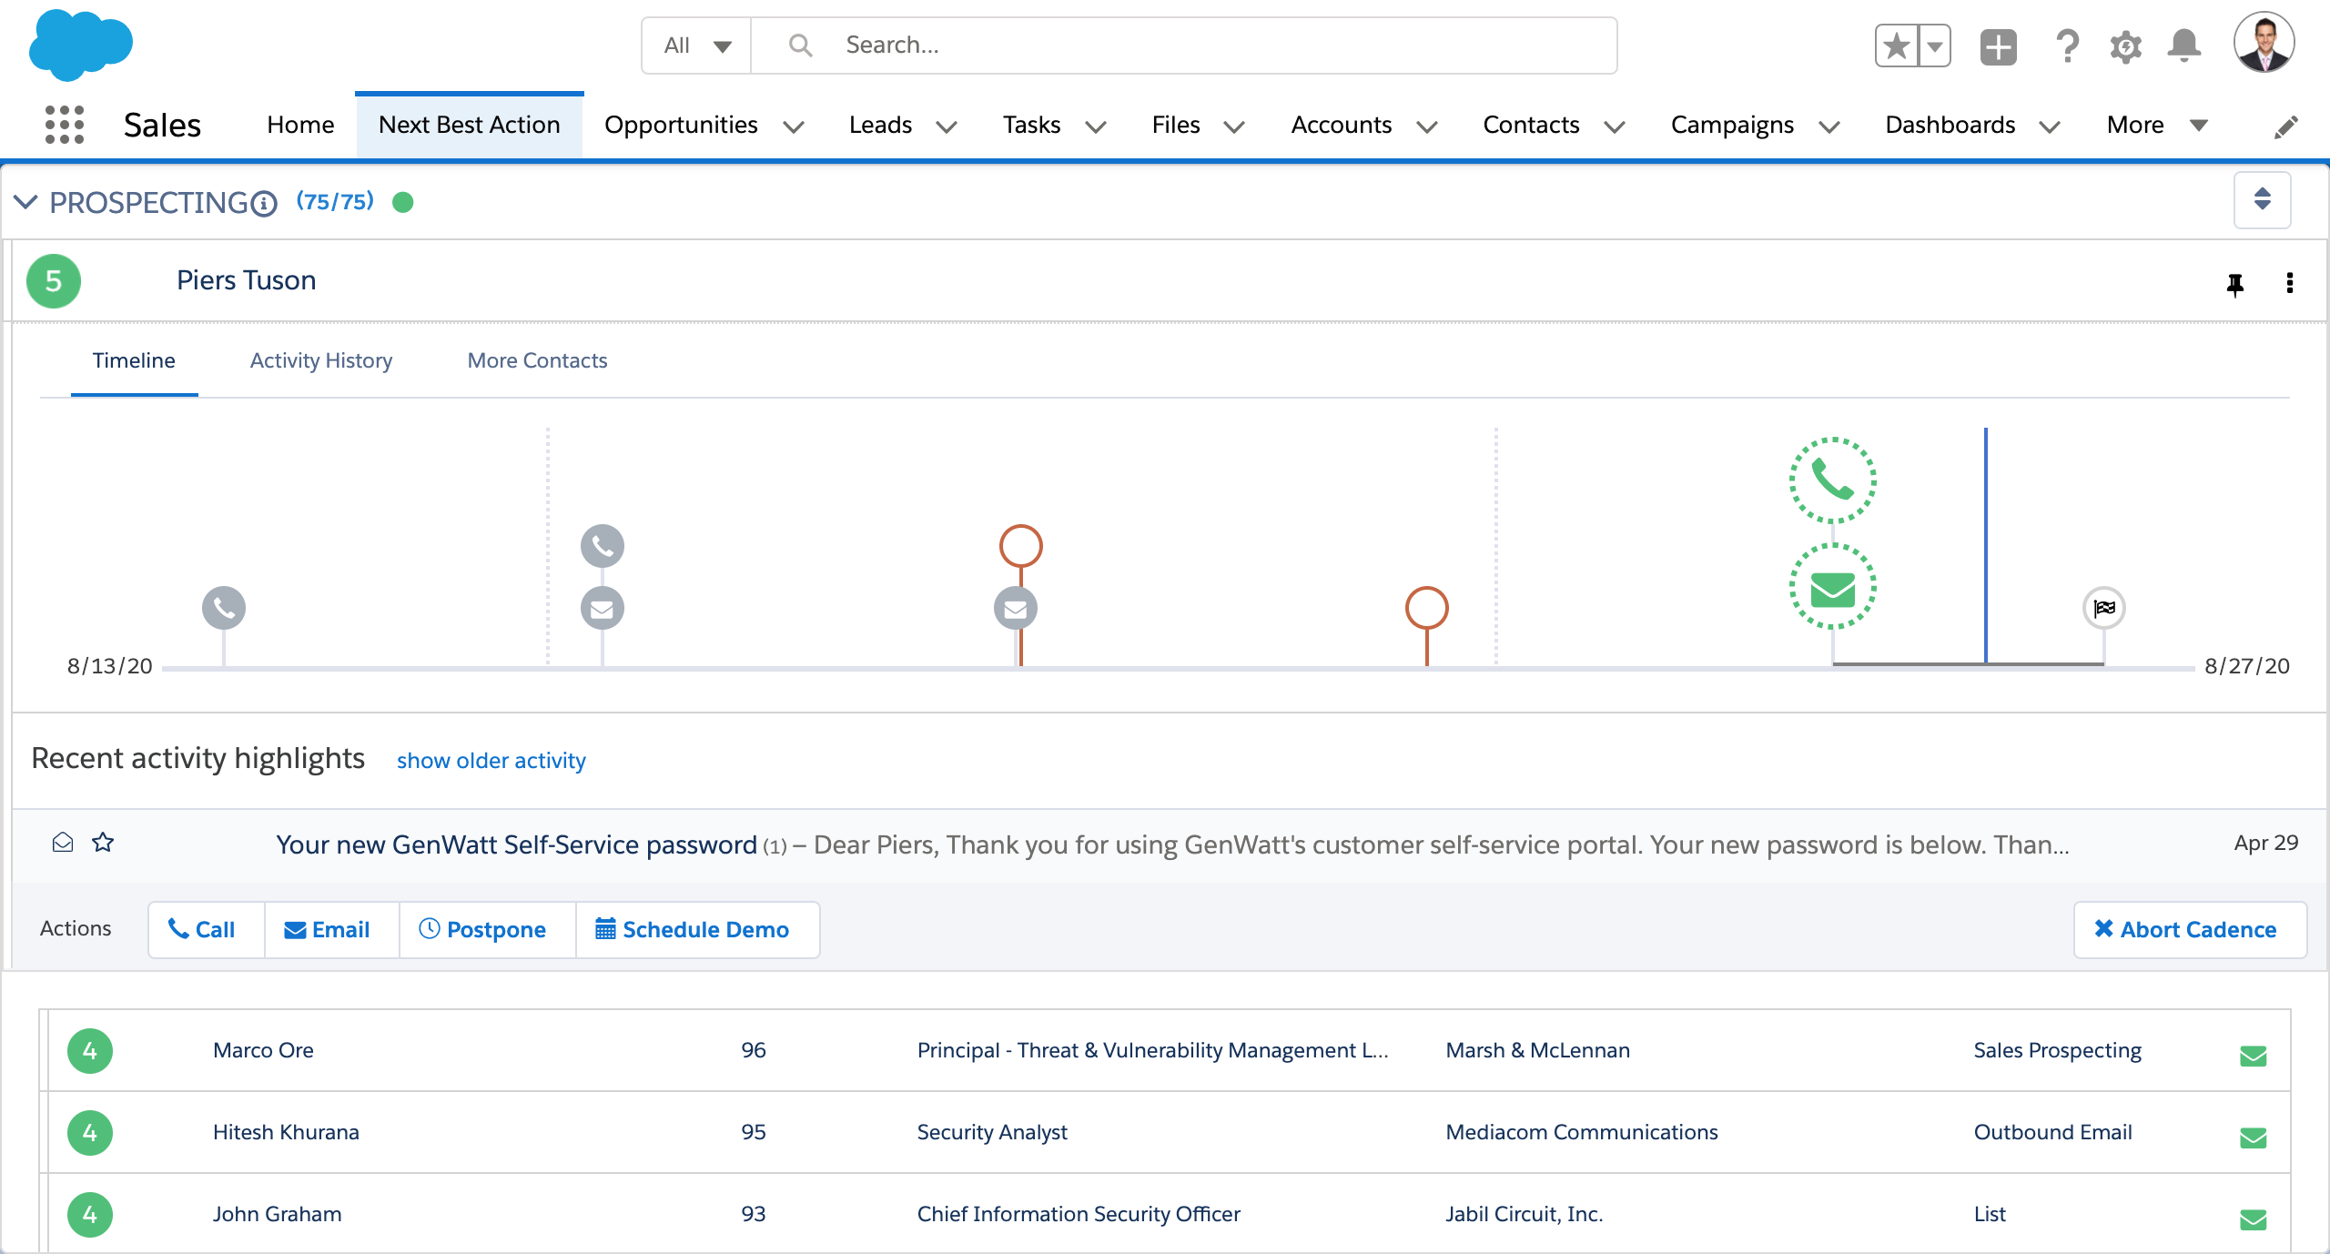Click the Postpone action button
This screenshot has height=1254, width=2330.
pyautogui.click(x=487, y=929)
